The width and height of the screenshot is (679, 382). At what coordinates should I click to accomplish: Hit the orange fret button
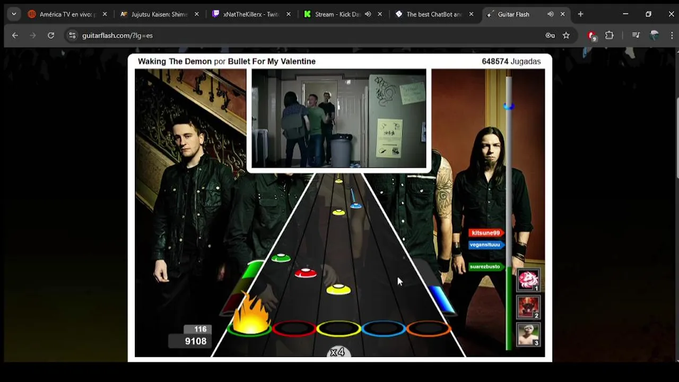[x=428, y=329]
